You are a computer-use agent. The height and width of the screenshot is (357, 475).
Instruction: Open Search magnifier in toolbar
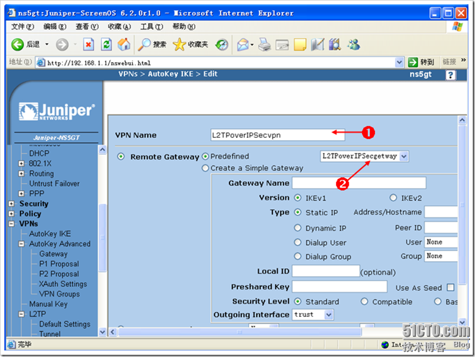(145, 45)
